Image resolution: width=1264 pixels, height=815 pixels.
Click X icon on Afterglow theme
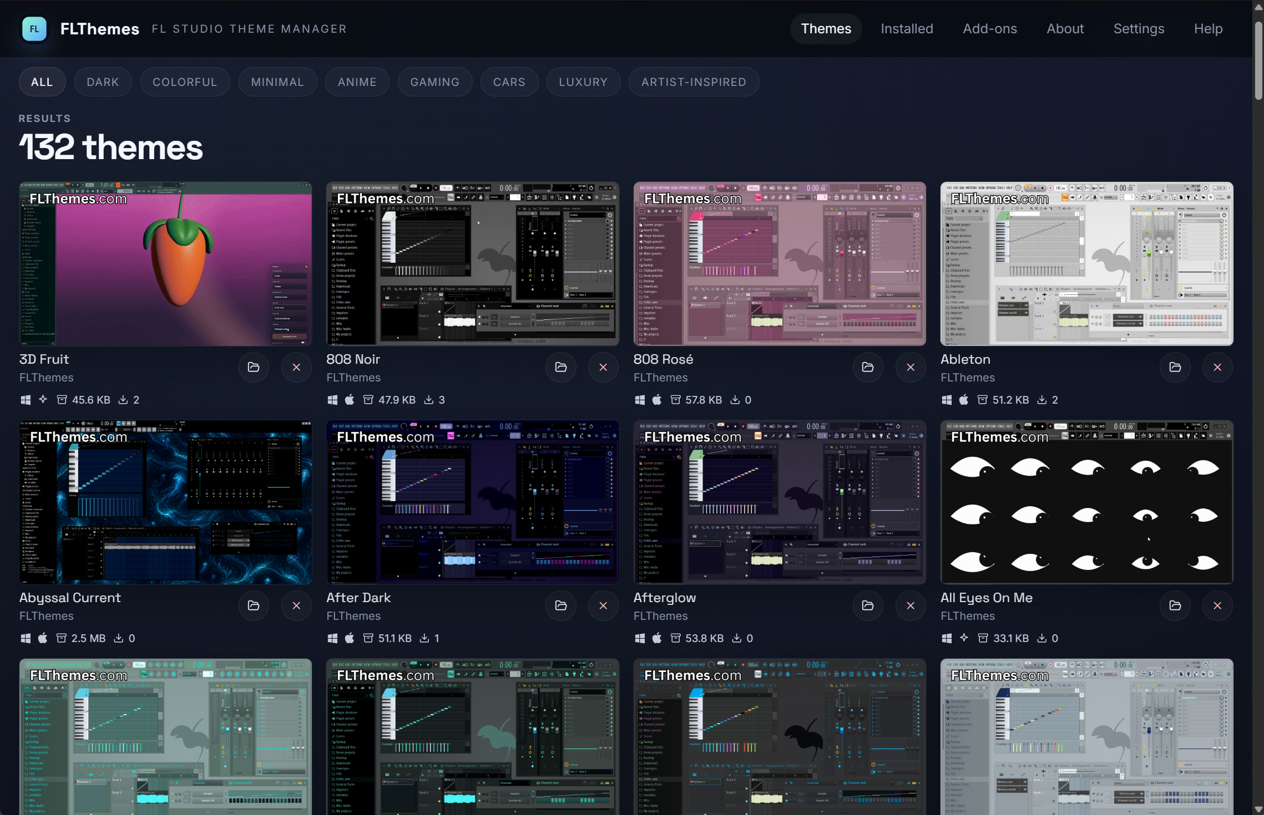point(911,605)
